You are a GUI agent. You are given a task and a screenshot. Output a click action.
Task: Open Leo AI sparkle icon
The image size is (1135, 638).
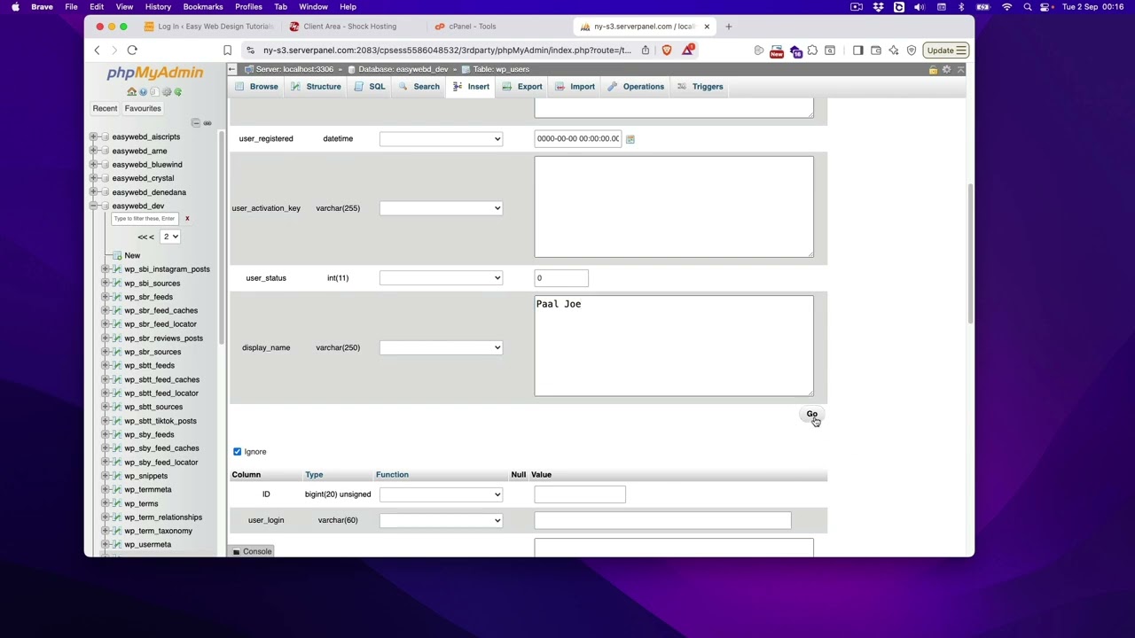(893, 51)
